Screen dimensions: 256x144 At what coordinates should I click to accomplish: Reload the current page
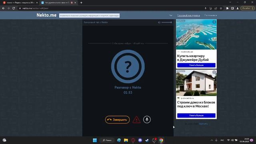click(x=14, y=8)
